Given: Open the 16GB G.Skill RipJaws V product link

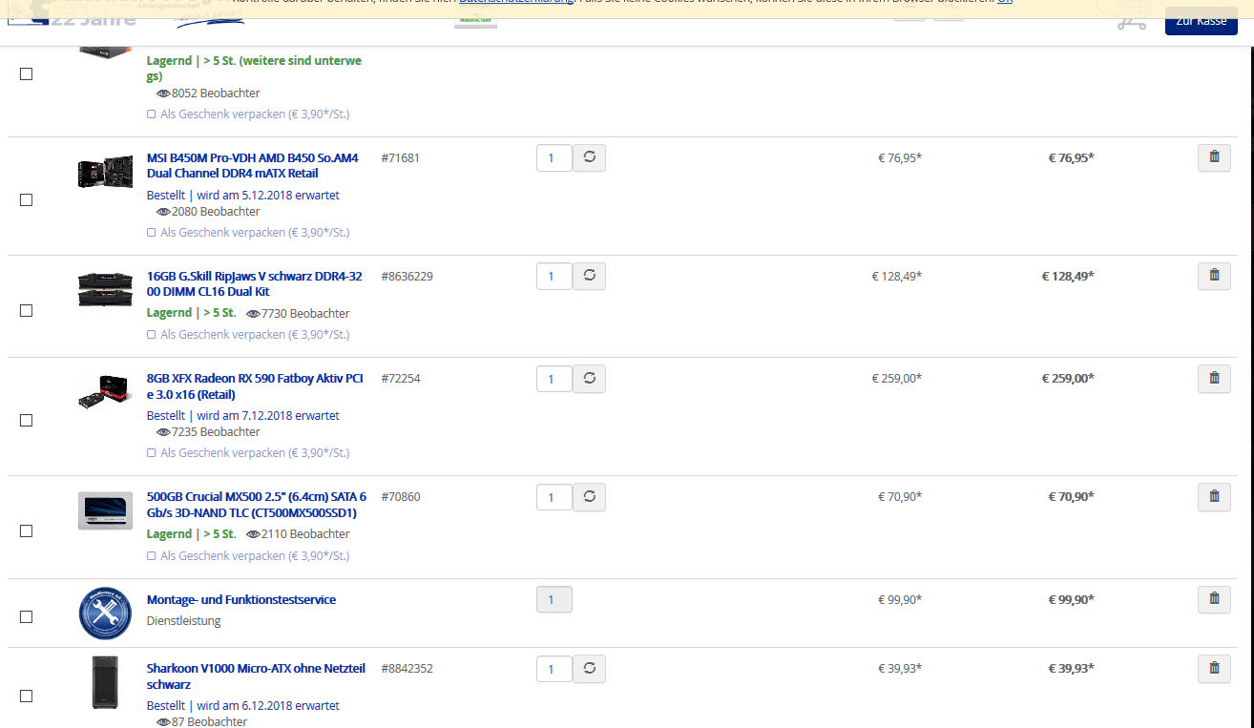Looking at the screenshot, I should point(255,284).
